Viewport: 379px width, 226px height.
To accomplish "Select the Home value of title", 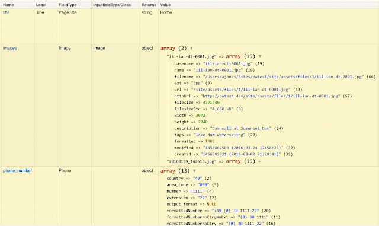I will pos(166,12).
